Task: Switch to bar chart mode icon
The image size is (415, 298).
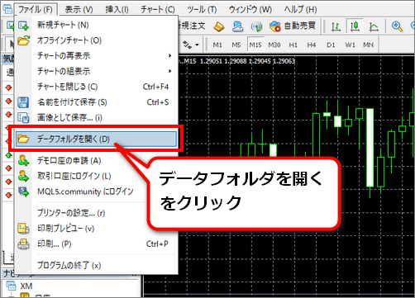Action: [x=336, y=26]
